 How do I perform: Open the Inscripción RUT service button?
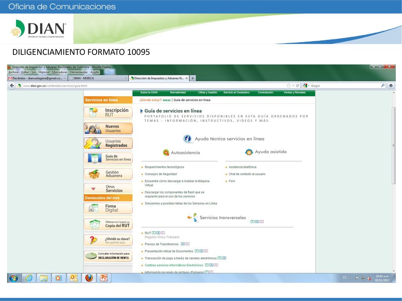108,112
